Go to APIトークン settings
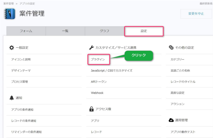 pos(99,82)
